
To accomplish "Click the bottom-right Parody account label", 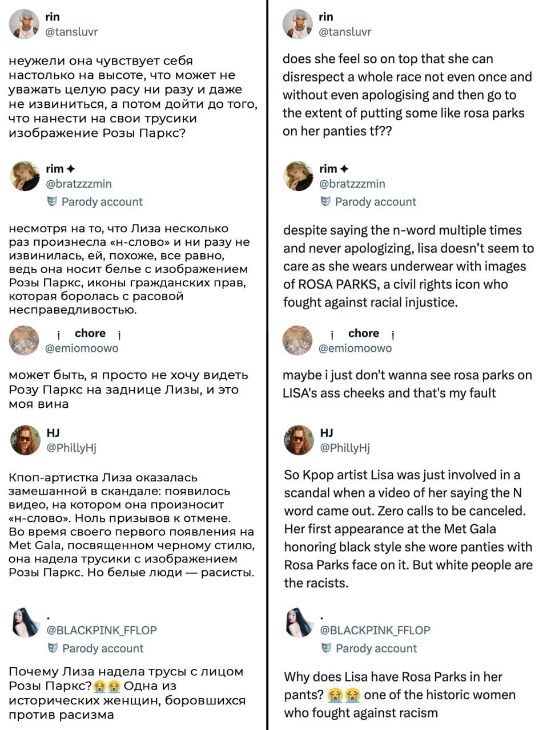I will [x=376, y=648].
